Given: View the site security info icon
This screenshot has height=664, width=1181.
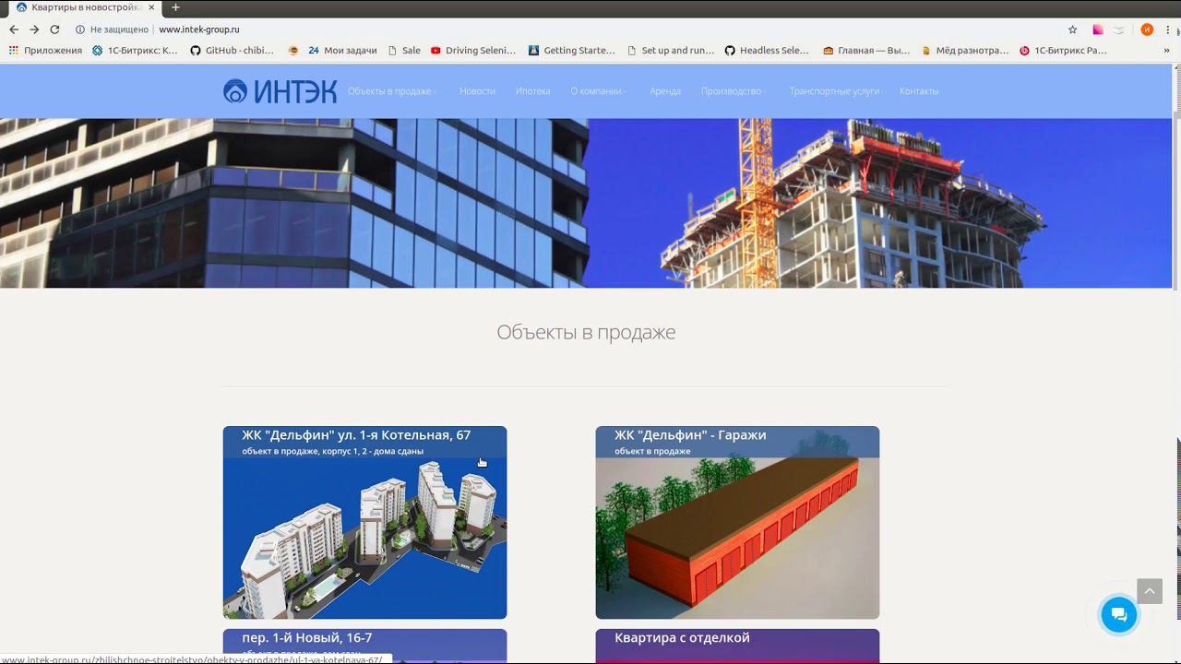Looking at the screenshot, I should click(x=80, y=30).
